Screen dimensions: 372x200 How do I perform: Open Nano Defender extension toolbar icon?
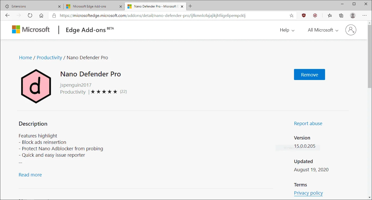(x=315, y=15)
